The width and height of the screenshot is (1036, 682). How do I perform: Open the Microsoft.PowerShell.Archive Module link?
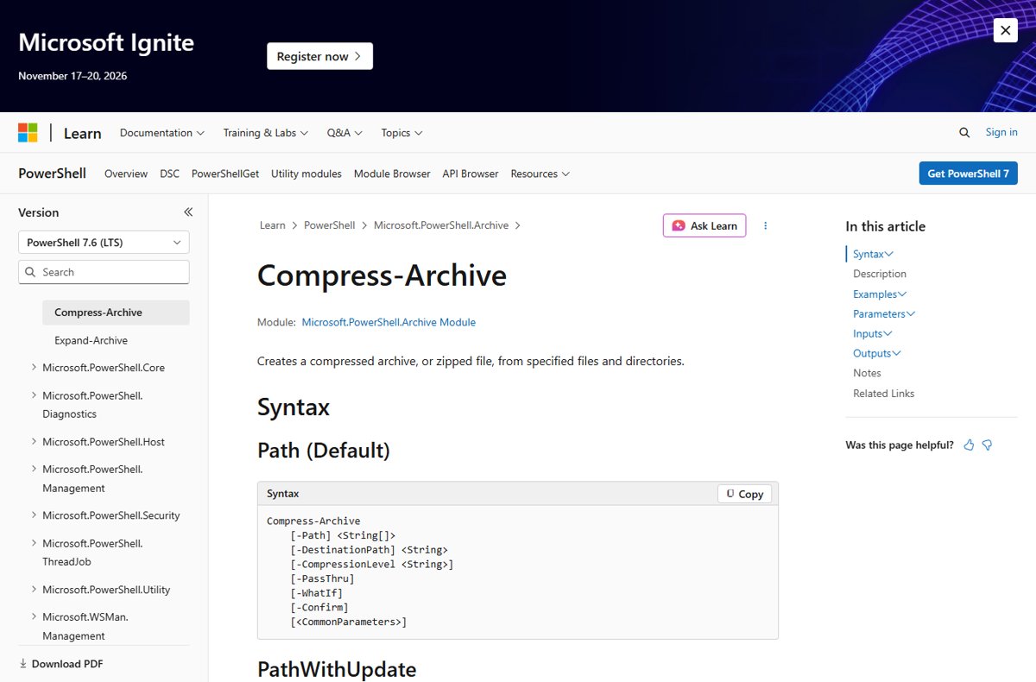click(x=388, y=322)
